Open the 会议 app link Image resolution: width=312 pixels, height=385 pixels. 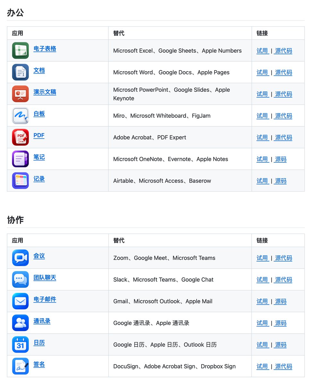(x=39, y=256)
